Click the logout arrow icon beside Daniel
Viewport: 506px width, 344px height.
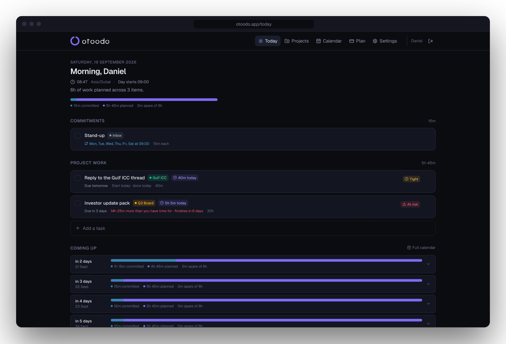pos(431,41)
